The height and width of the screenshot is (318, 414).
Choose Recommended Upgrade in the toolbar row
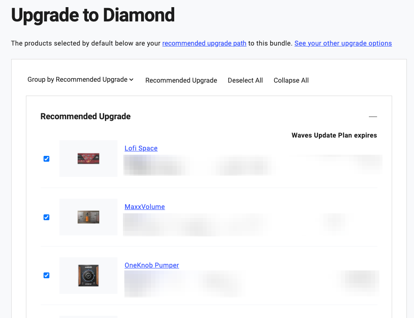tap(181, 80)
